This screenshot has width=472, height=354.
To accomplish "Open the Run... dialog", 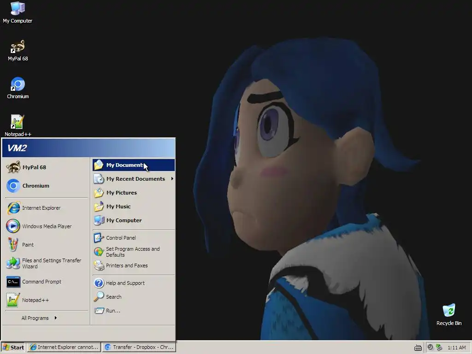I will pos(134,311).
